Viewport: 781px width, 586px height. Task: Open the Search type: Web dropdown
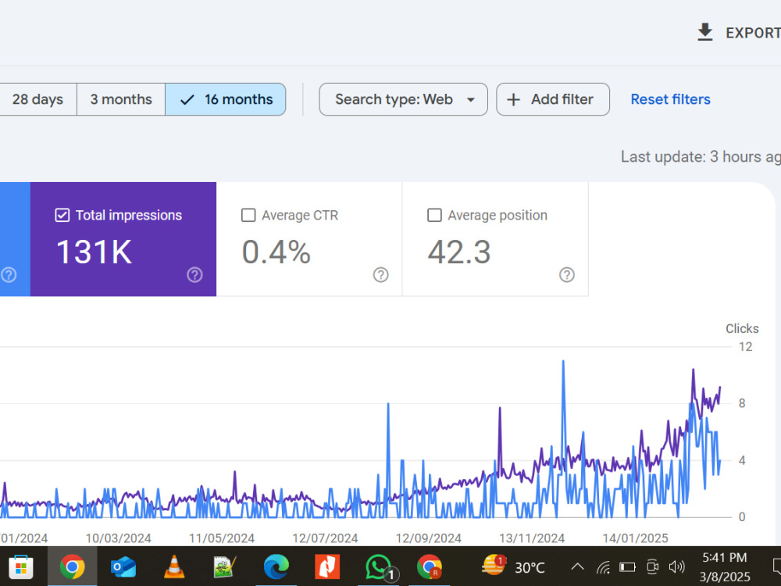[404, 99]
